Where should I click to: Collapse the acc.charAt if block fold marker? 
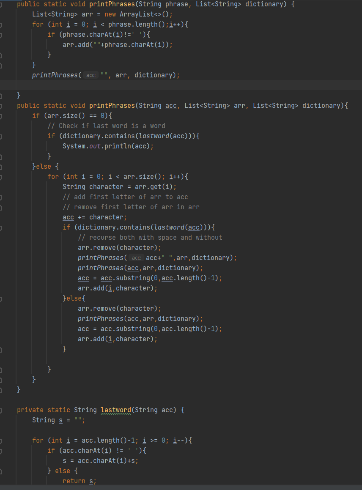point(1,451)
